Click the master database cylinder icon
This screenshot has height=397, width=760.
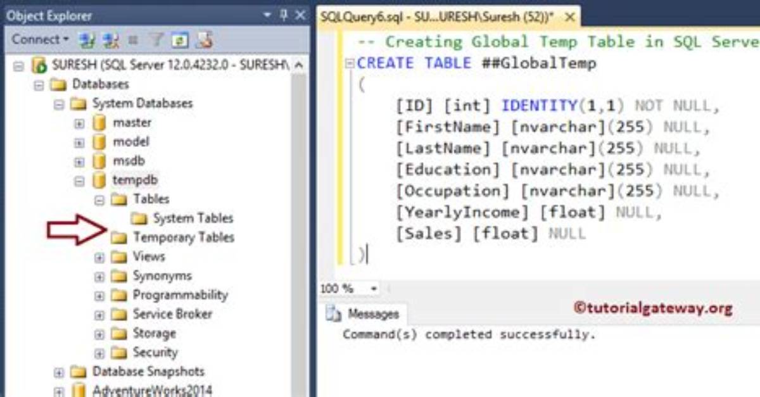(99, 123)
